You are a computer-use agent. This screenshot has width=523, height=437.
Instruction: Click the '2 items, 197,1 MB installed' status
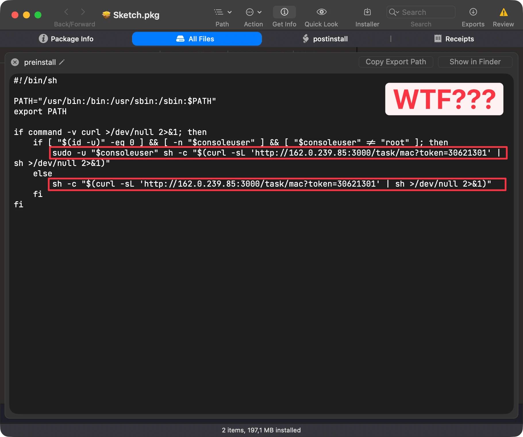261,430
